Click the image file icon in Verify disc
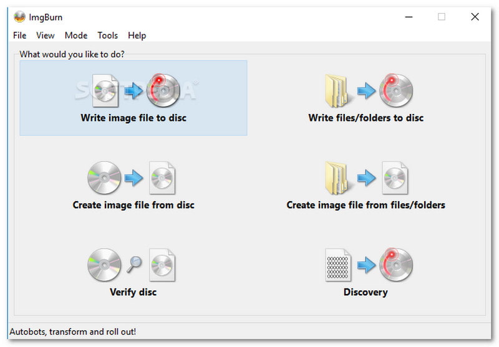 coord(162,265)
